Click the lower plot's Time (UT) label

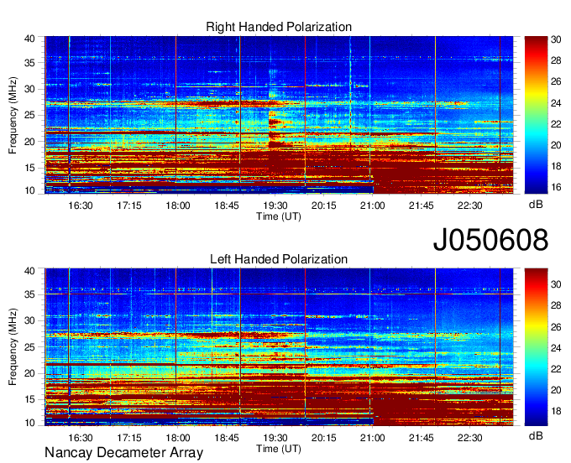(x=279, y=449)
